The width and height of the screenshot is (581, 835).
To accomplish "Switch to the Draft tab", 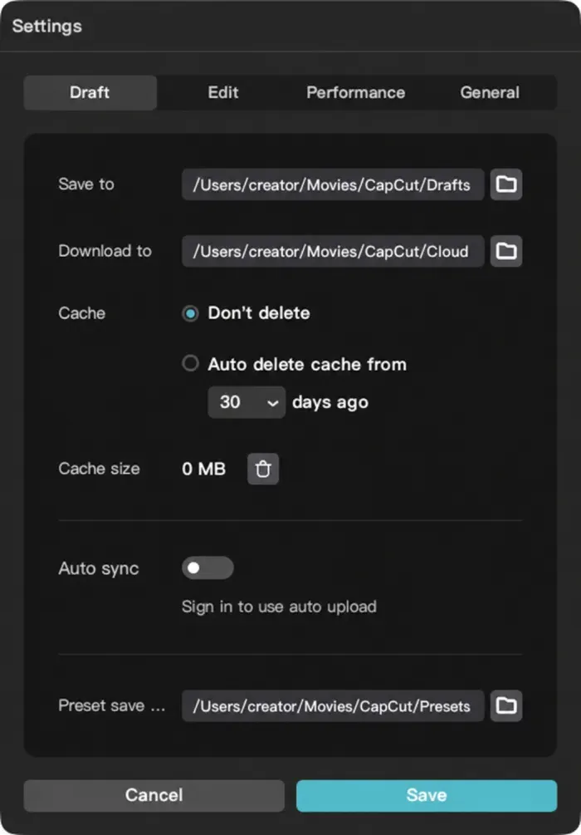I will pyautogui.click(x=90, y=93).
